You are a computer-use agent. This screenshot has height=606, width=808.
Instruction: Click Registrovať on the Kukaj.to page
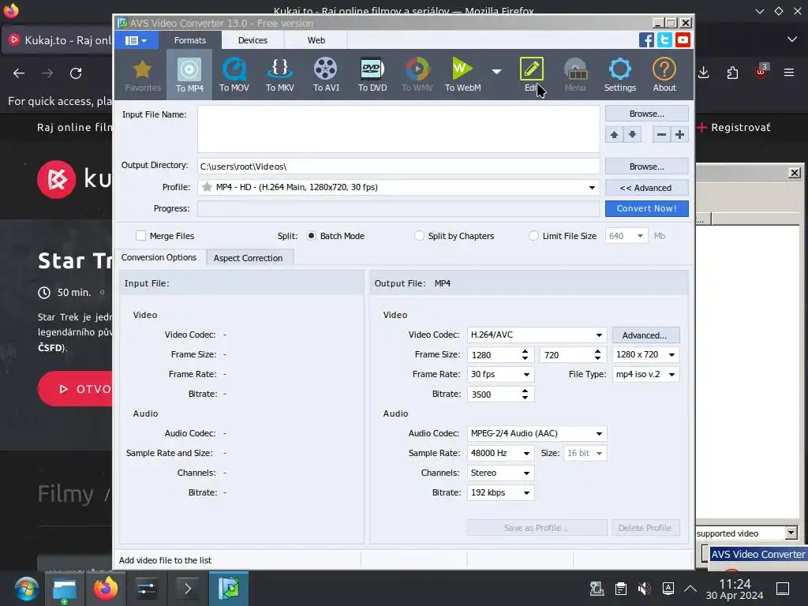tap(740, 127)
